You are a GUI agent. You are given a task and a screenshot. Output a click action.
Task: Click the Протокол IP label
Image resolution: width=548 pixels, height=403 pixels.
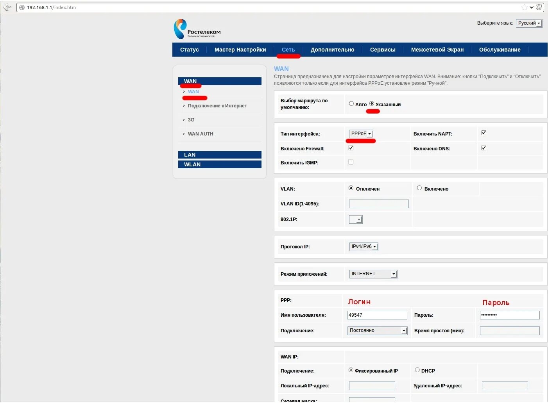tap(295, 247)
